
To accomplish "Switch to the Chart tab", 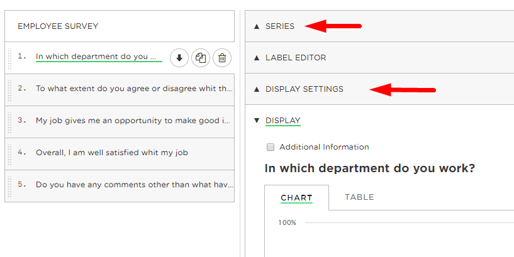I will pos(297,198).
